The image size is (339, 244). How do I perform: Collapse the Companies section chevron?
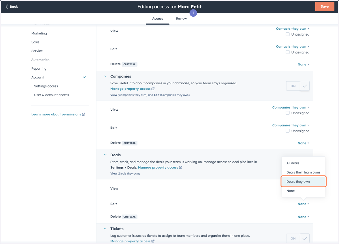[x=105, y=76]
